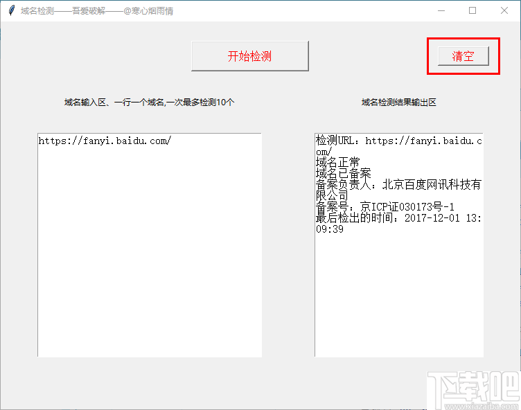Click the 域名输入区 instruction label
This screenshot has height=410, width=521.
tap(149, 102)
